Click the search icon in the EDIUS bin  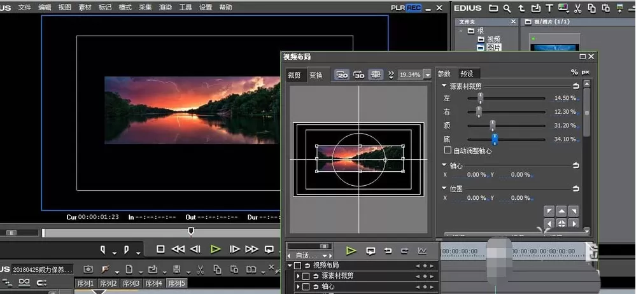[x=507, y=8]
